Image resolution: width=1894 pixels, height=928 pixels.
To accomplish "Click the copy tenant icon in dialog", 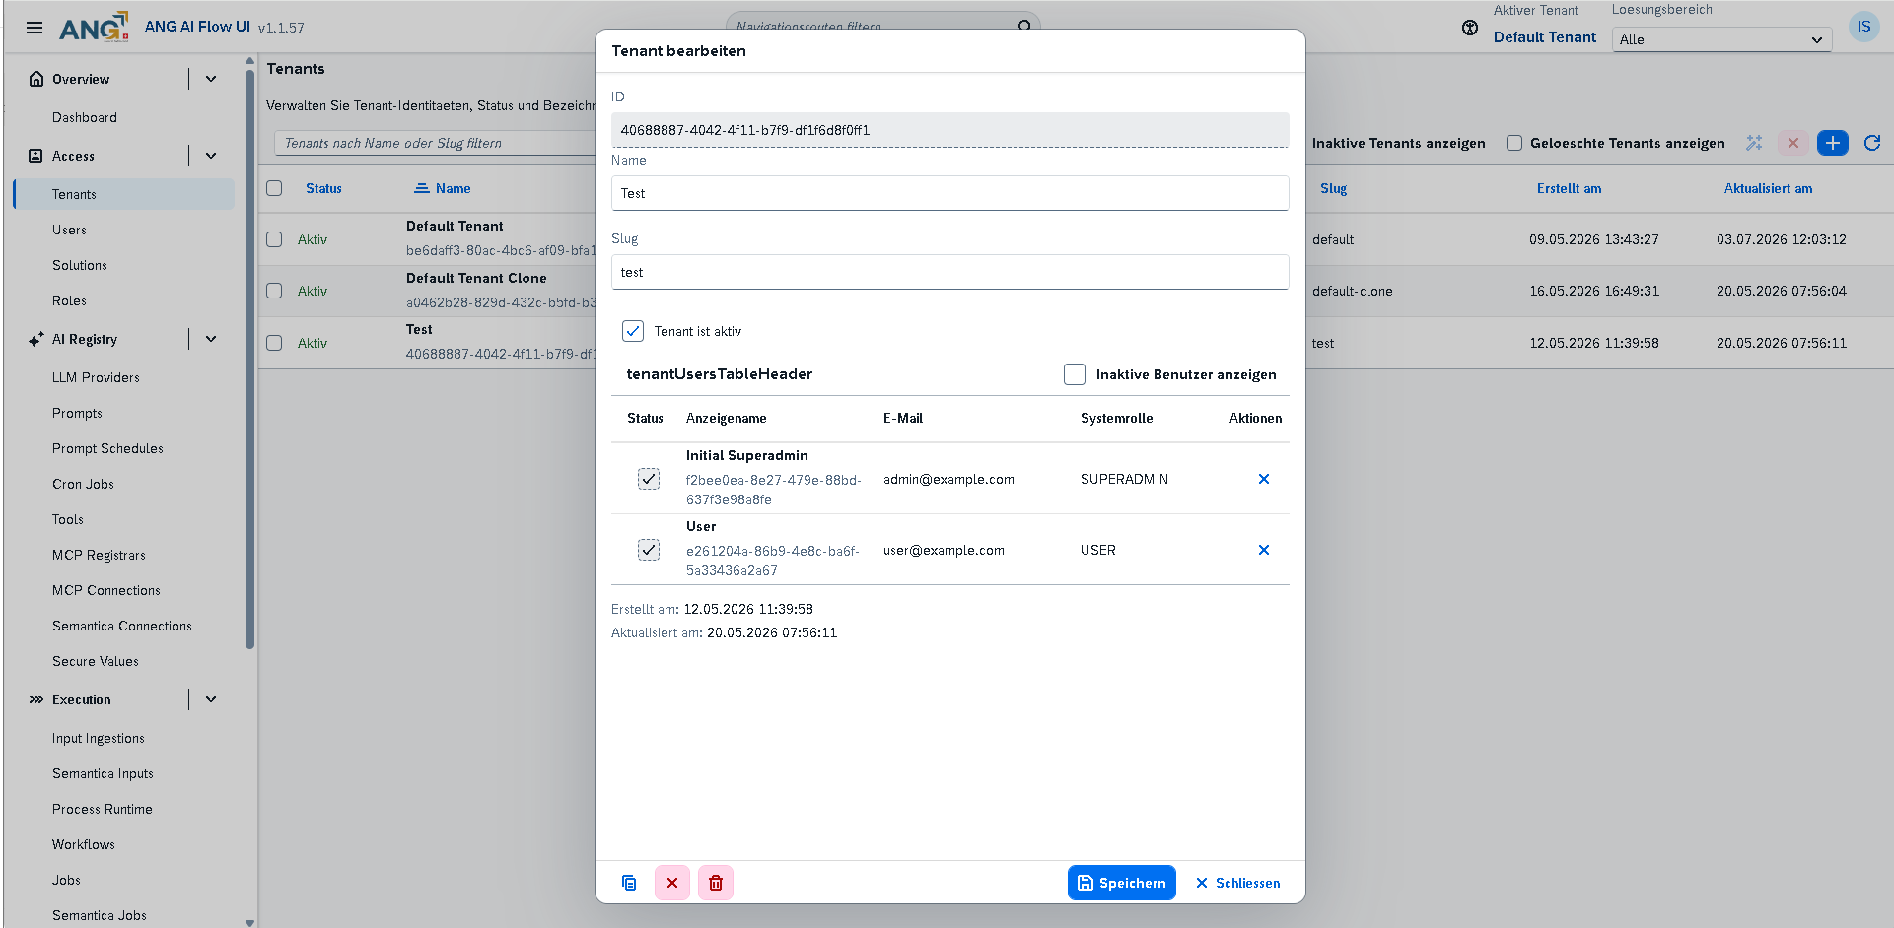I will (x=629, y=883).
